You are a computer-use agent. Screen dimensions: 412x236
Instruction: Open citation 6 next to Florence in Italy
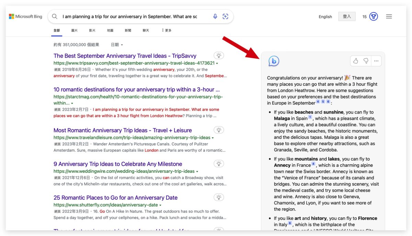coord(290,223)
